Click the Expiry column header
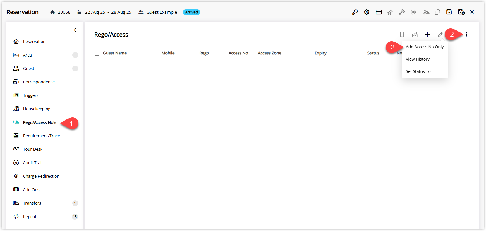This screenshot has height=231, width=486. coord(320,53)
